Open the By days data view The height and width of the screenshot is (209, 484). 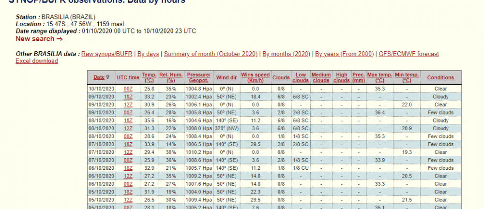(x=148, y=54)
